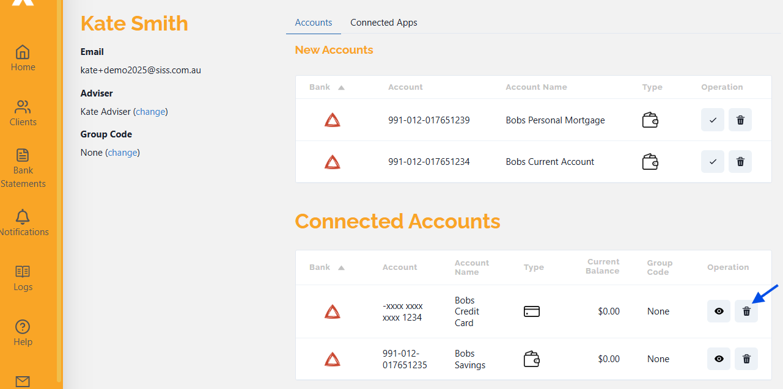This screenshot has height=389, width=783.
Task: Open Logs from the sidebar
Action: pyautogui.click(x=23, y=278)
